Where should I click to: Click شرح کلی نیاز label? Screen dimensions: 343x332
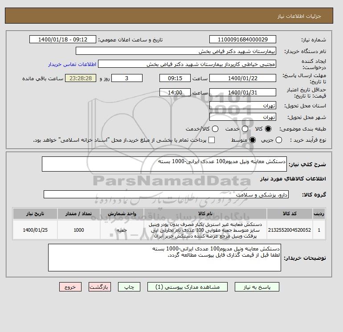click(x=307, y=164)
